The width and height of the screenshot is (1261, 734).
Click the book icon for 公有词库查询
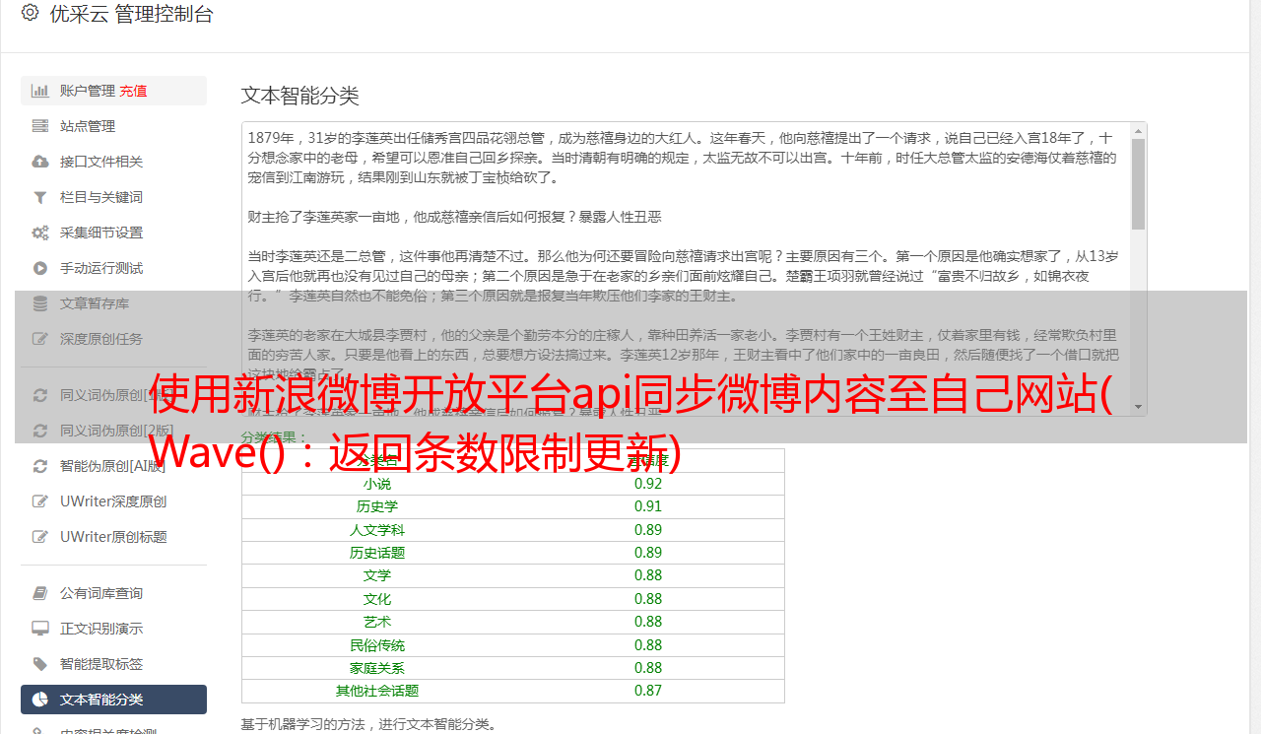[40, 593]
